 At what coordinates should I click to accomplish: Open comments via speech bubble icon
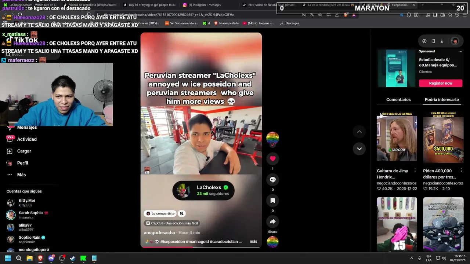pyautogui.click(x=272, y=180)
